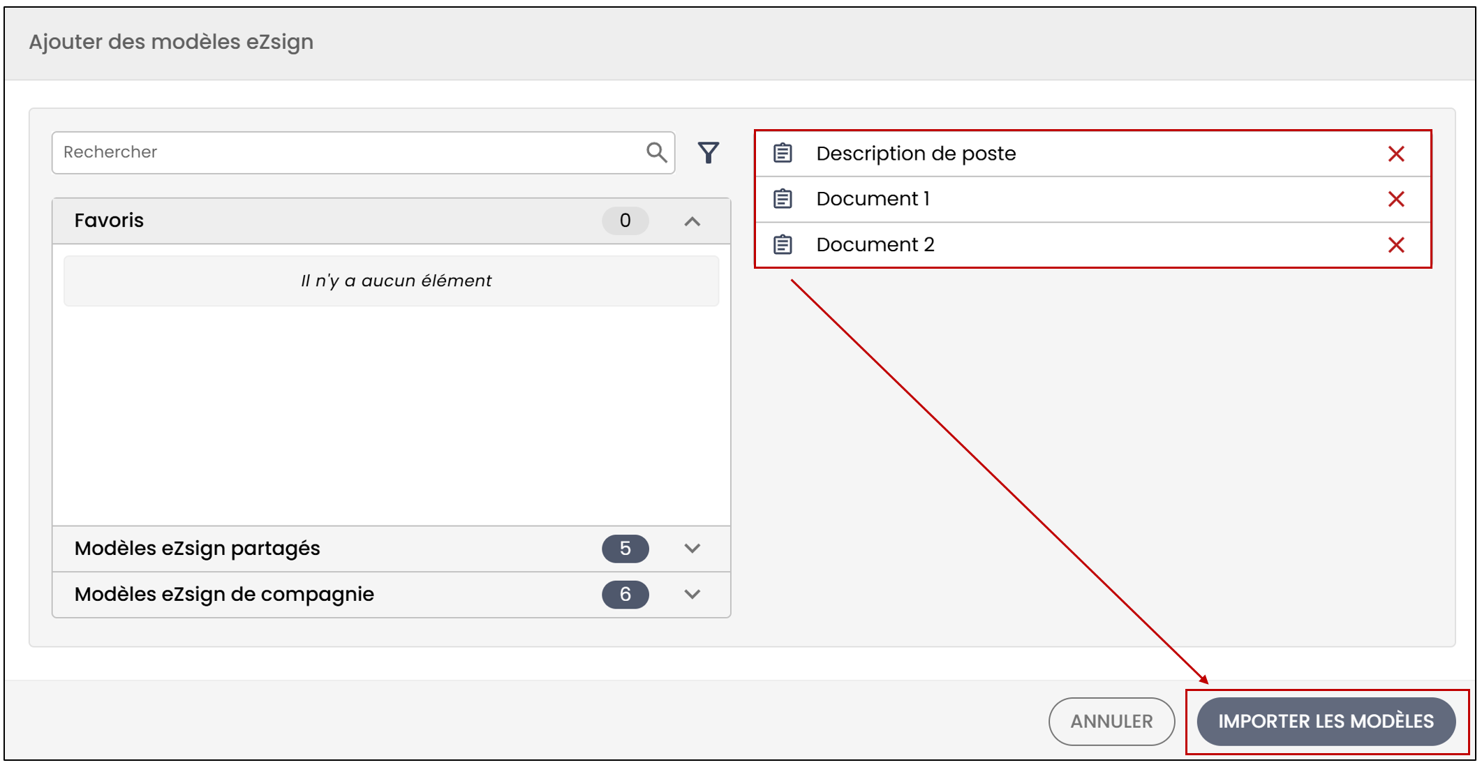Remove Document 2 with red X

1396,245
